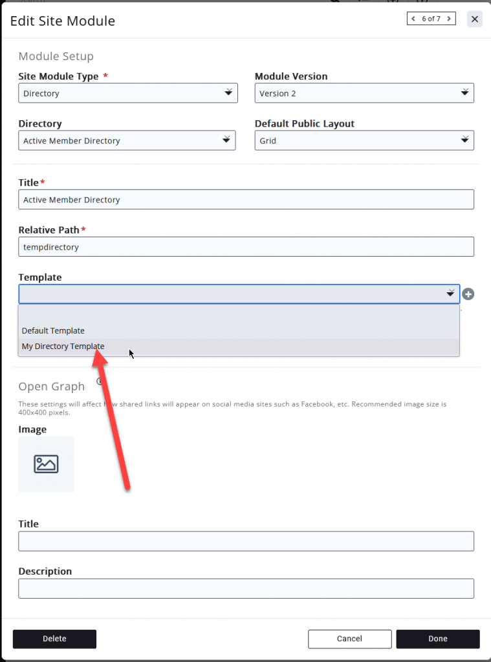Click the Open Graph Title field
Viewport: 491px width, 662px height.
click(x=246, y=541)
